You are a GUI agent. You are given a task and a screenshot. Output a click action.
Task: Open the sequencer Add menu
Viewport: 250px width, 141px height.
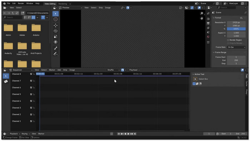[59, 70]
